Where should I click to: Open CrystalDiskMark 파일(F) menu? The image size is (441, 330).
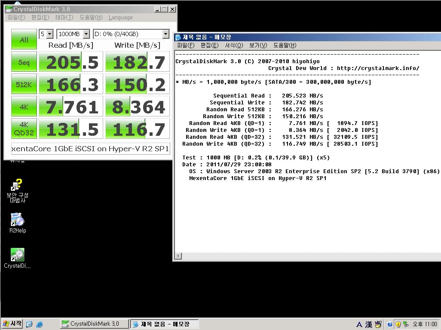pyautogui.click(x=16, y=18)
